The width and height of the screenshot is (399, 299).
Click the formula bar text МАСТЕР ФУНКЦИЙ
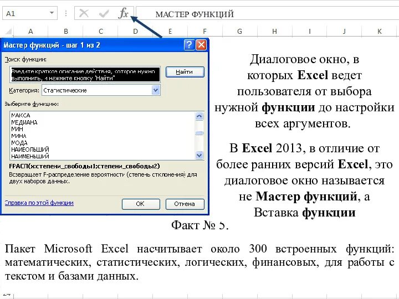pyautogui.click(x=195, y=14)
